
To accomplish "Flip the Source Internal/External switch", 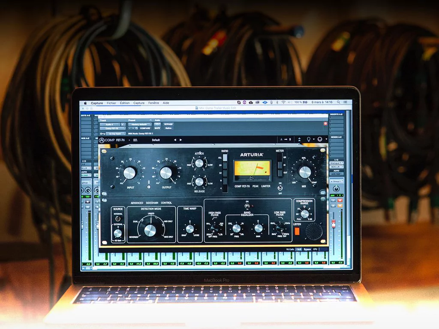I will (x=117, y=218).
